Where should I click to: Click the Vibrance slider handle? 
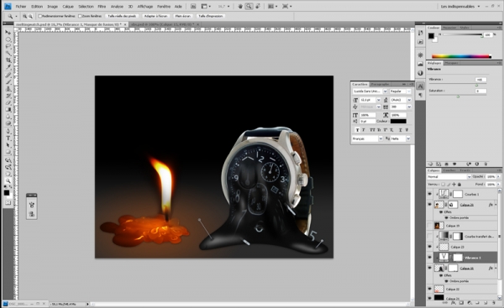476,85
